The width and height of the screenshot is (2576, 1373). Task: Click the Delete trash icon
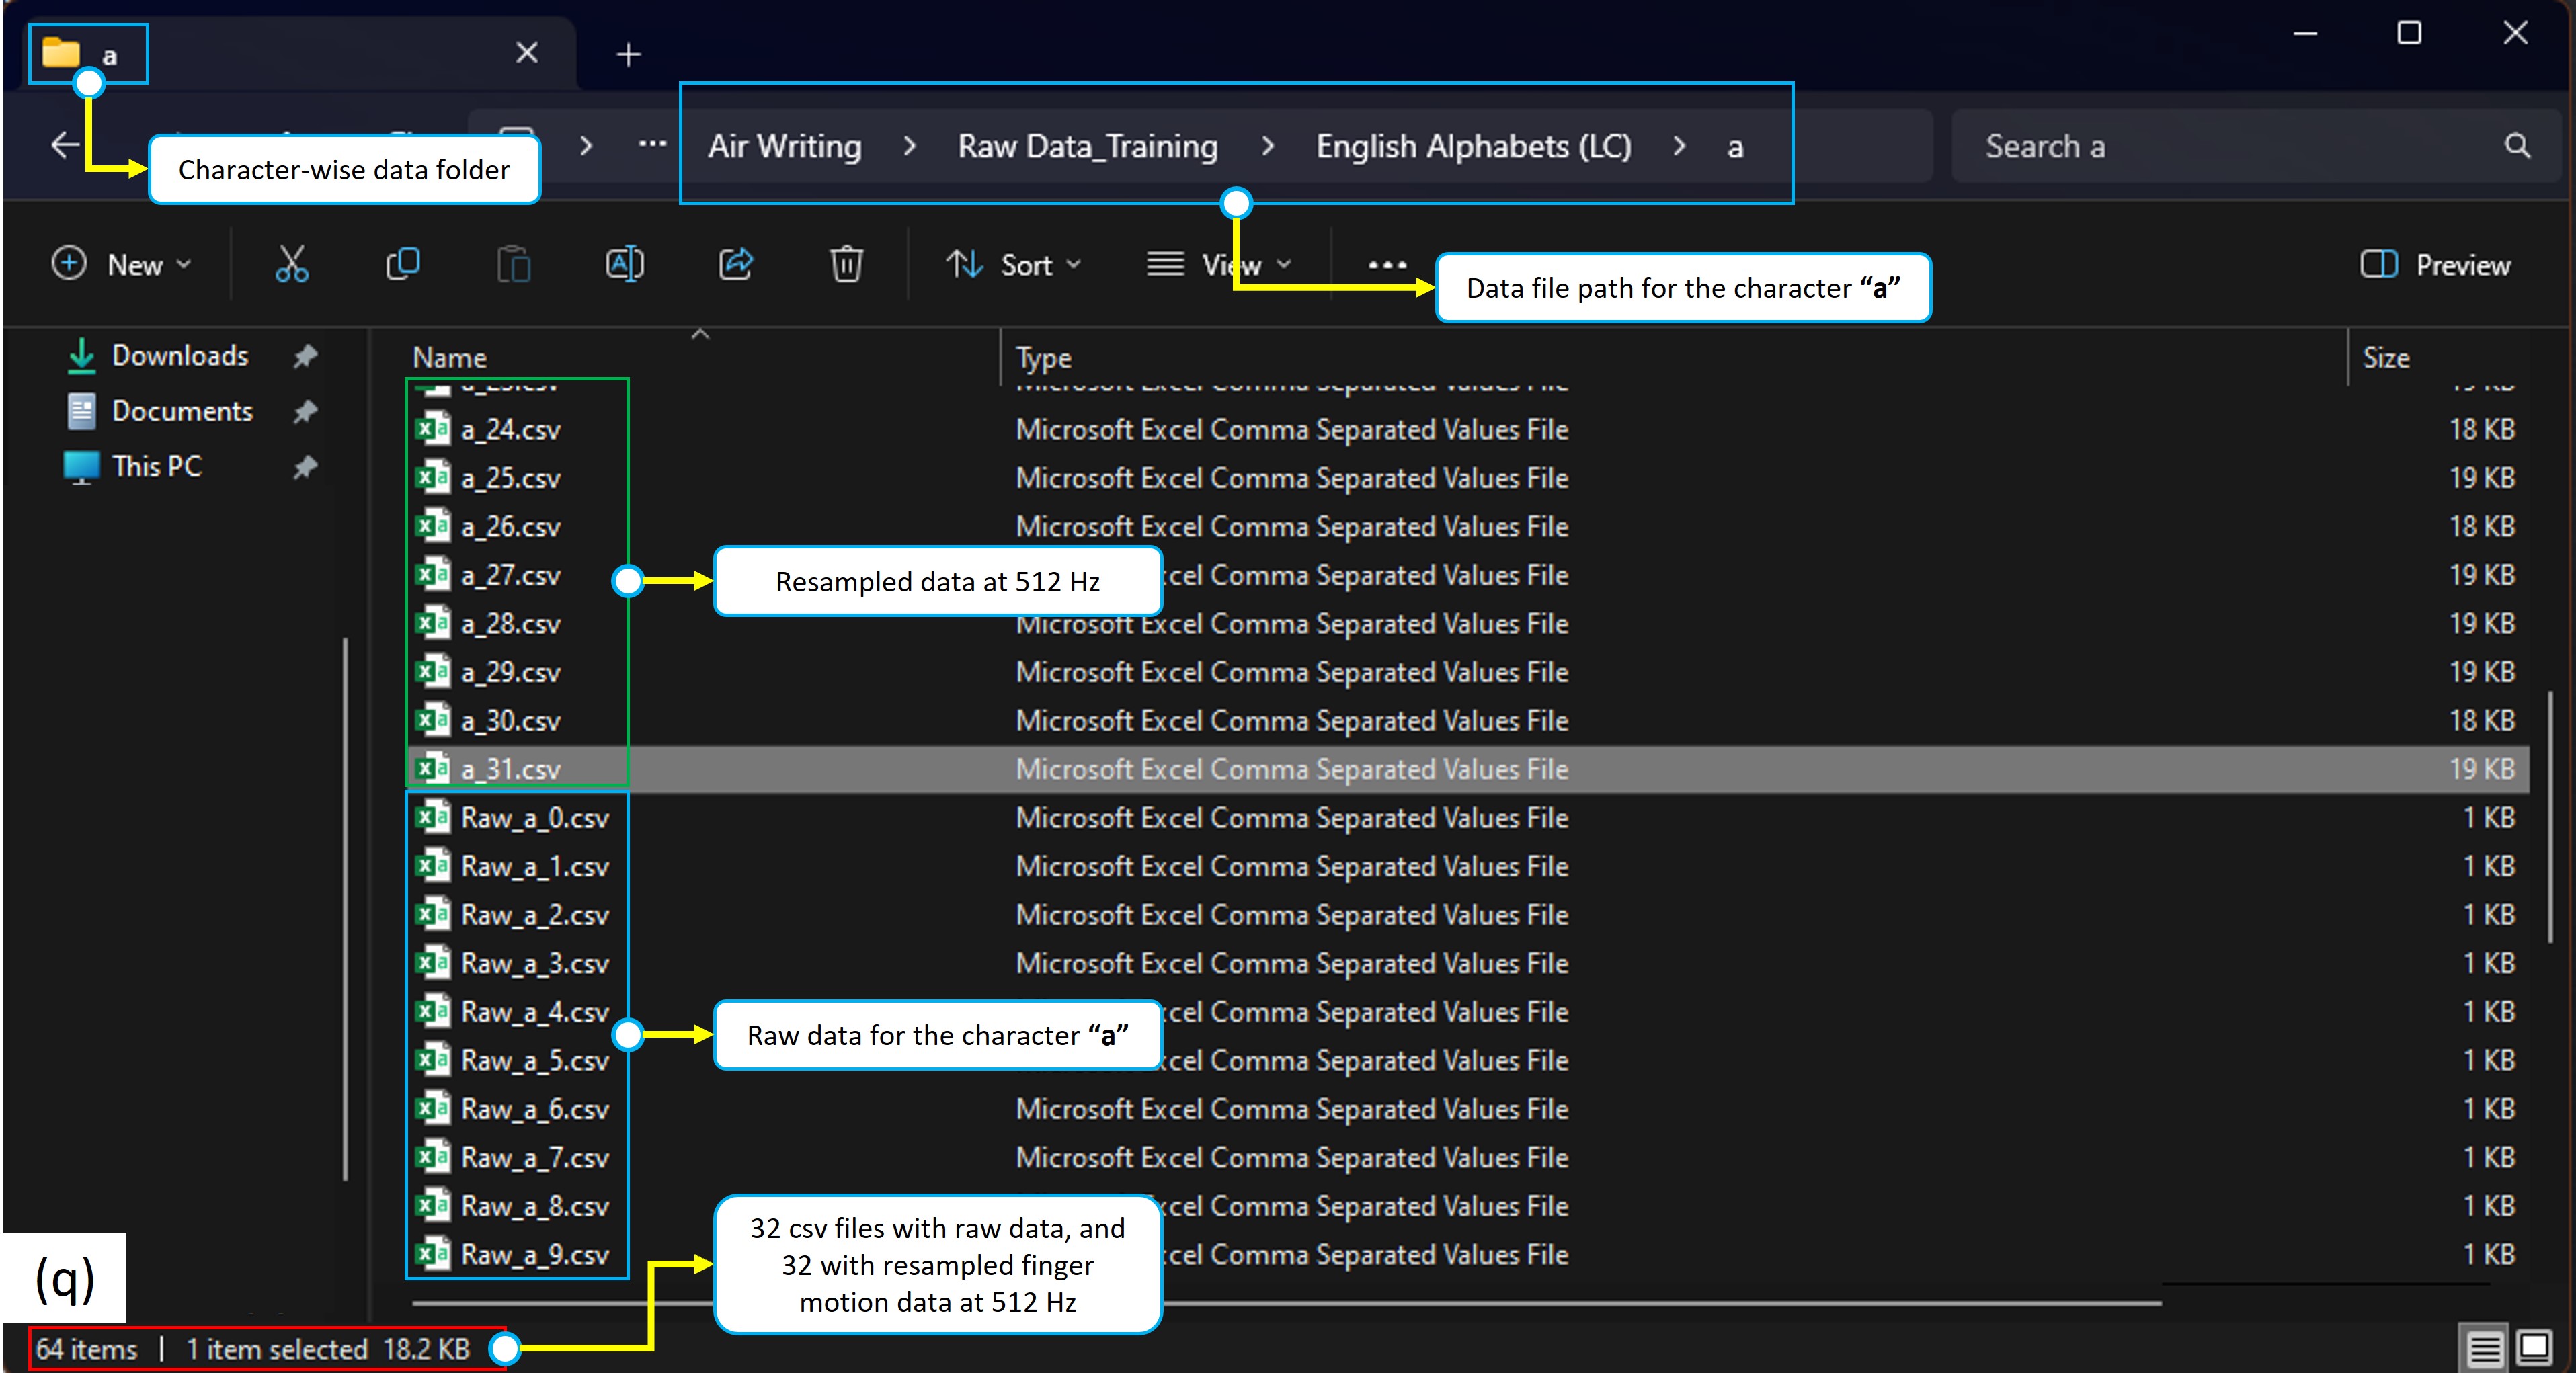[x=846, y=265]
